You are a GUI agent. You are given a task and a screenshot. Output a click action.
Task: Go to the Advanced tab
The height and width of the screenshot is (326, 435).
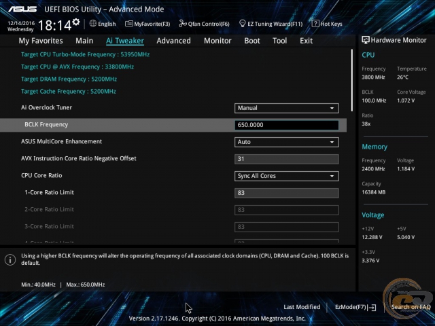click(174, 41)
